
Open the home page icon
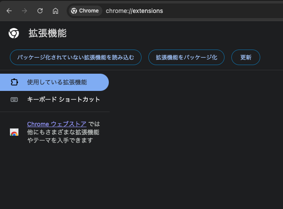[55, 11]
